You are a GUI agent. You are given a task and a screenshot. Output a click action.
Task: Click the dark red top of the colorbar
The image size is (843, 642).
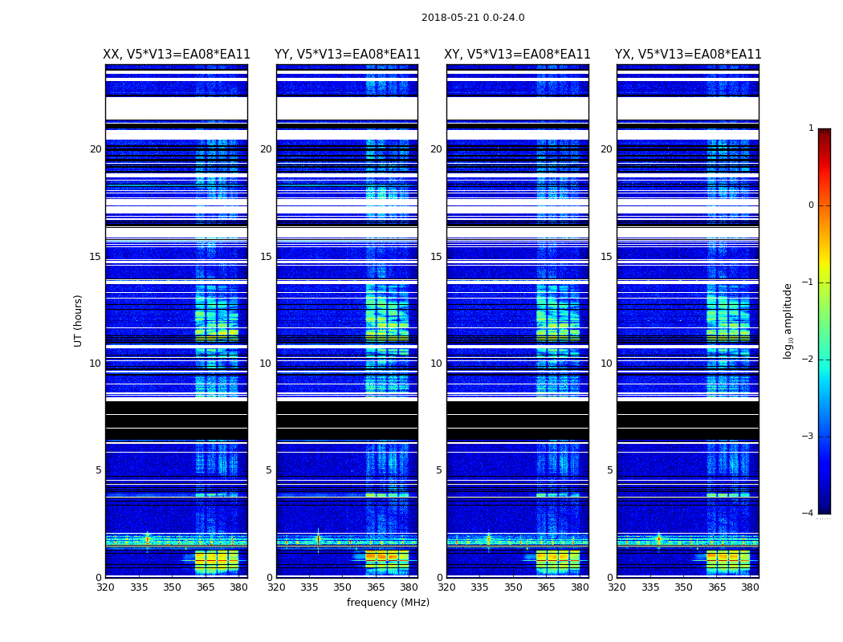coord(825,132)
